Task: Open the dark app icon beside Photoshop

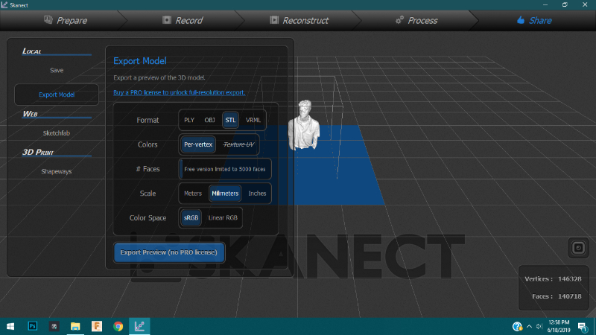Action: pos(54,326)
